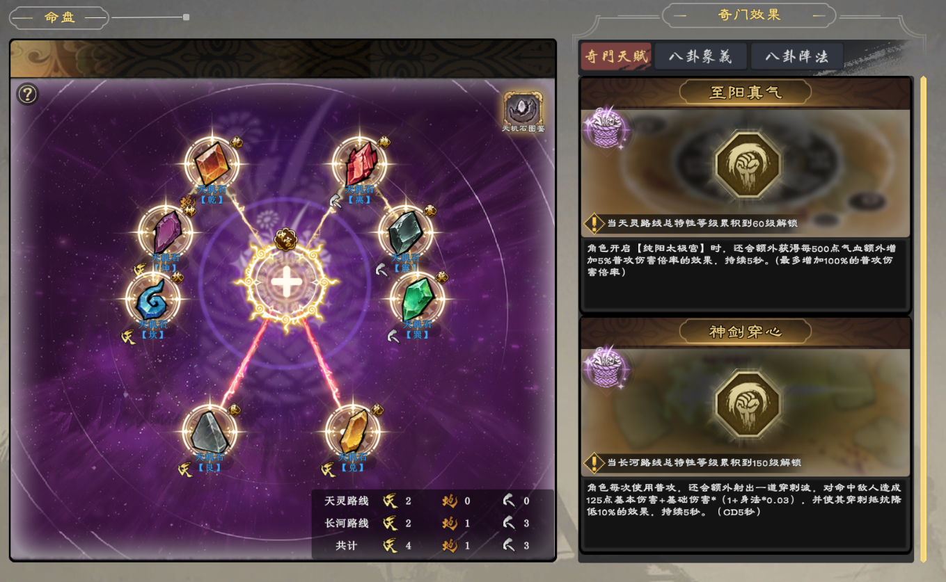Open the 八卦阵法 tab
The height and width of the screenshot is (582, 946).
tap(796, 56)
